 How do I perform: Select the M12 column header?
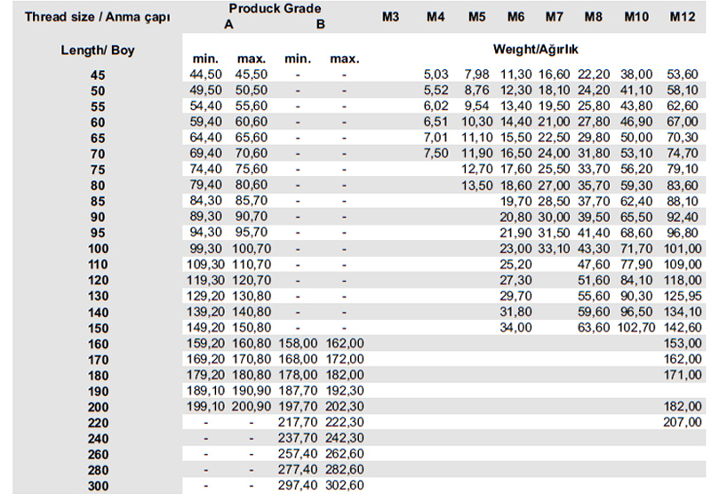point(682,17)
